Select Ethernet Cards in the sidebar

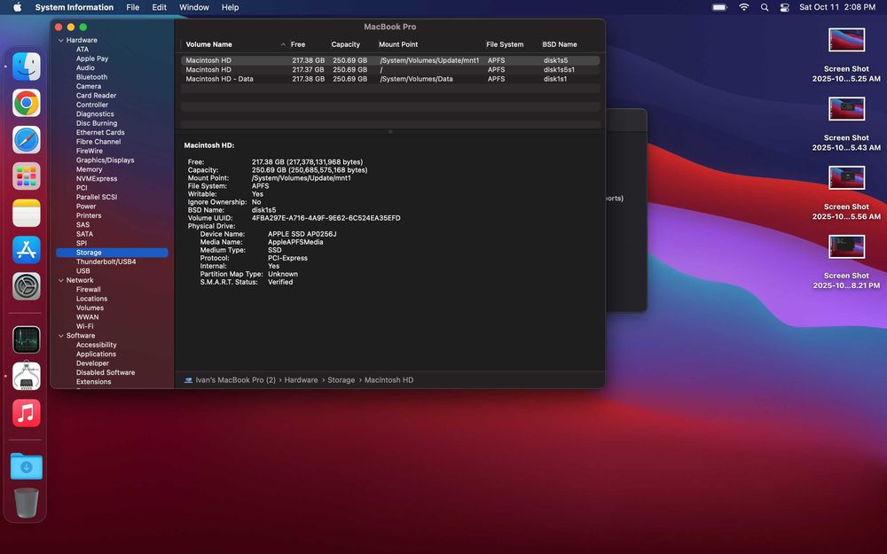(101, 132)
